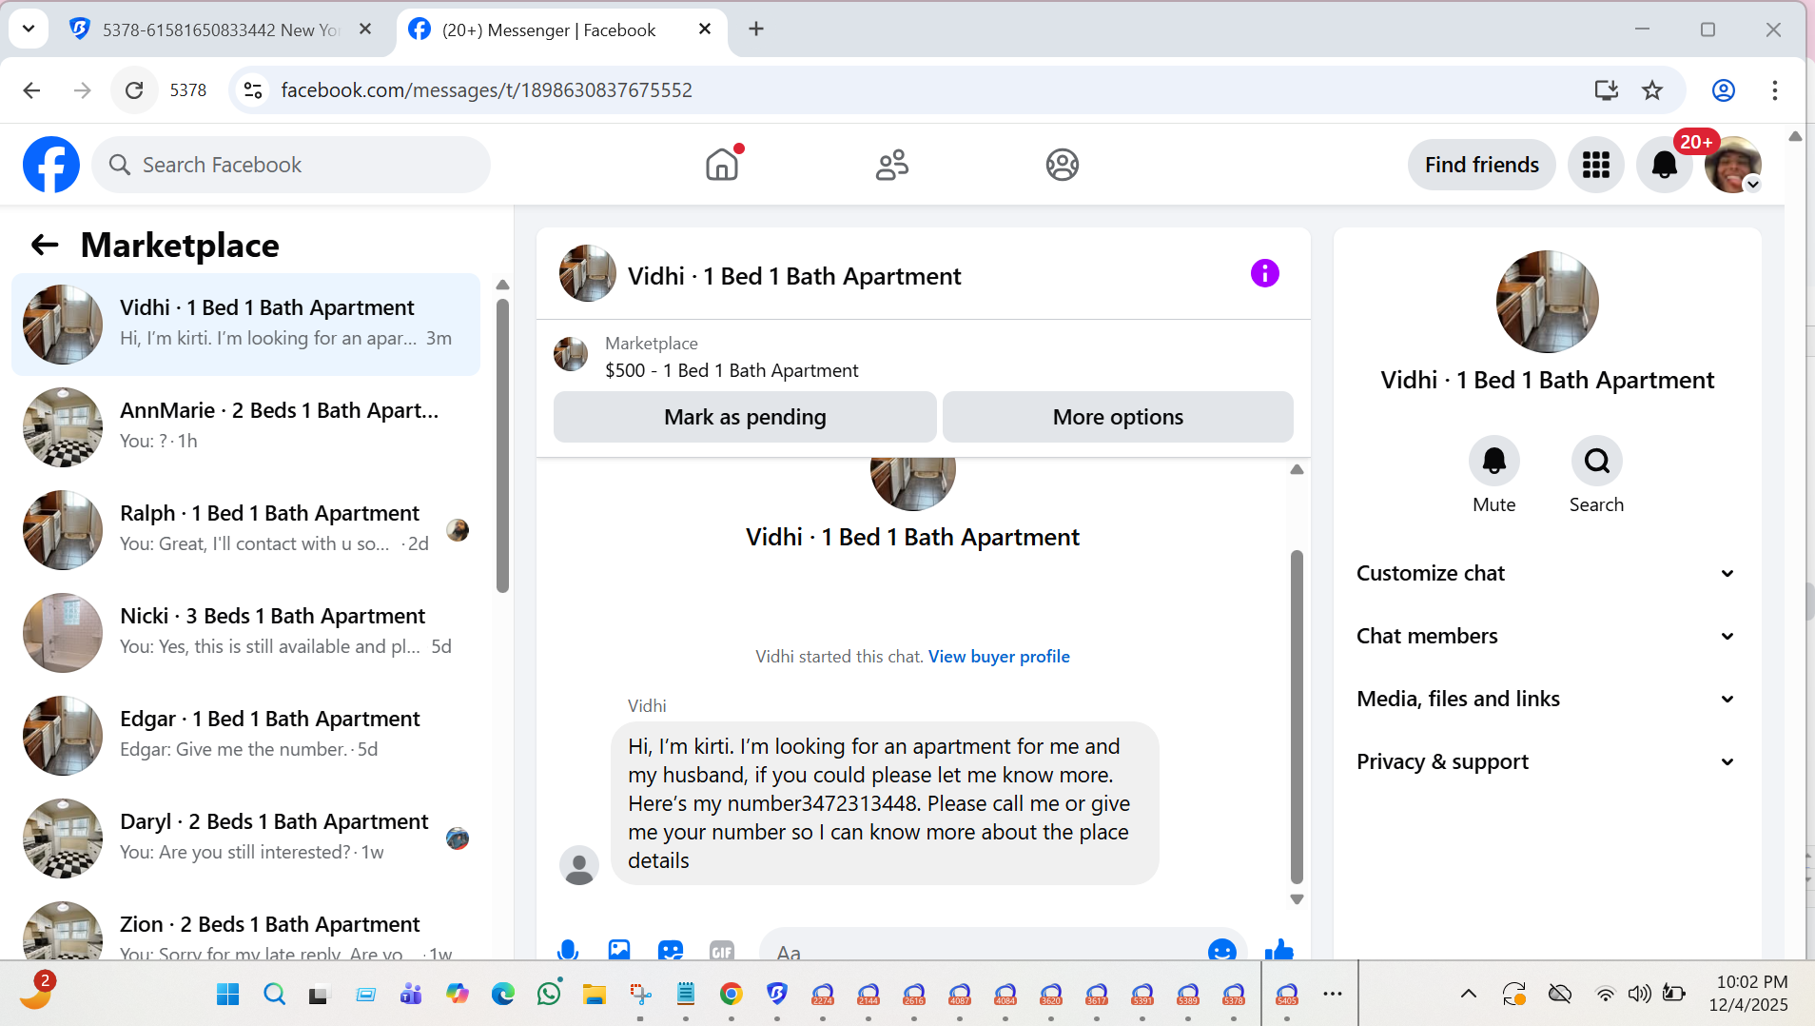Click the chat scroll down arrow
The height and width of the screenshot is (1026, 1815).
pyautogui.click(x=1297, y=898)
